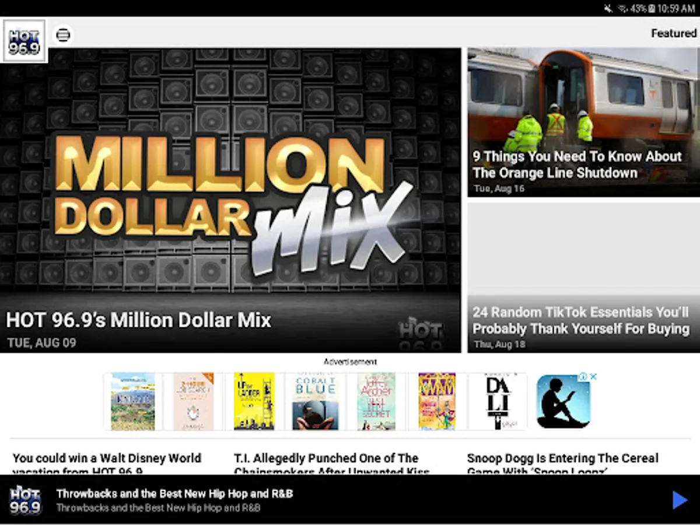Viewport: 700px width, 525px height.
Task: Tap the mute icon in status bar
Action: point(608,8)
